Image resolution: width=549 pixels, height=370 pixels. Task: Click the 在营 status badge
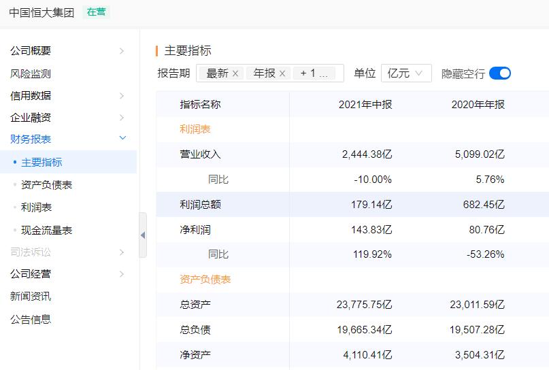tap(97, 12)
